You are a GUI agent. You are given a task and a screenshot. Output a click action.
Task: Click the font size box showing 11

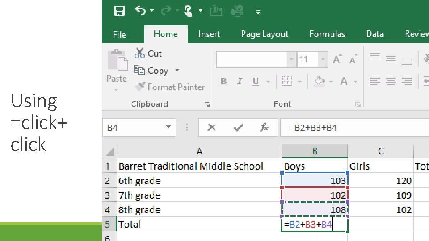point(307,59)
